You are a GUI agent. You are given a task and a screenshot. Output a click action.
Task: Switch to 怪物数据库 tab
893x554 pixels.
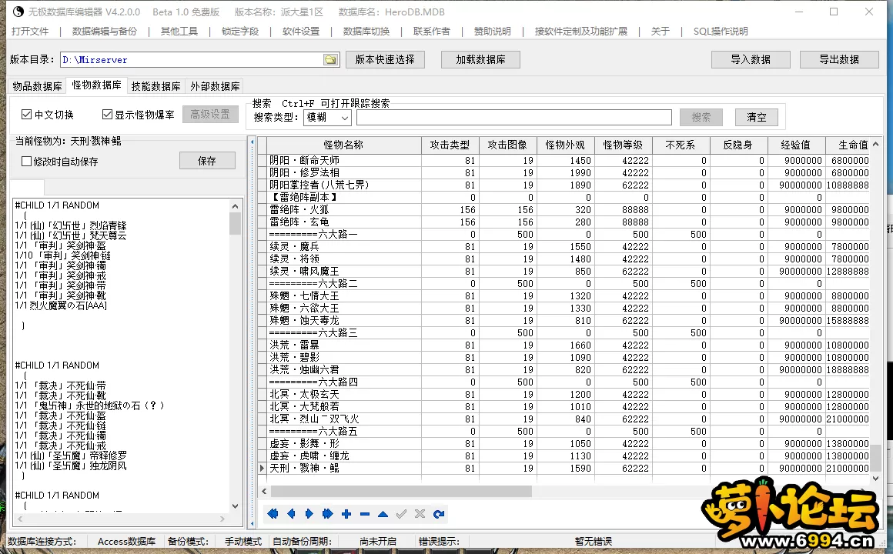[97, 85]
